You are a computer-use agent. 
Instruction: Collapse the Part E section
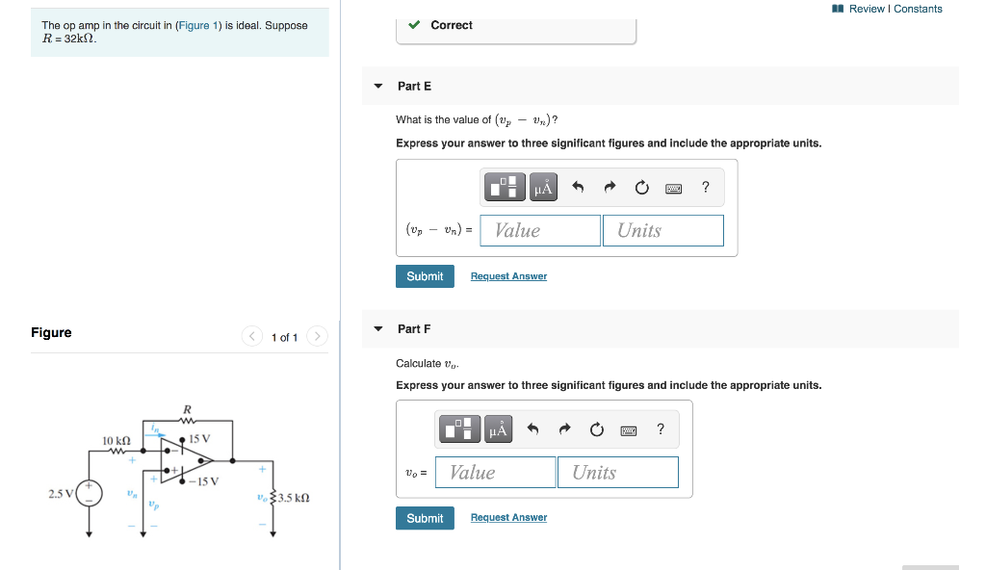pyautogui.click(x=377, y=86)
